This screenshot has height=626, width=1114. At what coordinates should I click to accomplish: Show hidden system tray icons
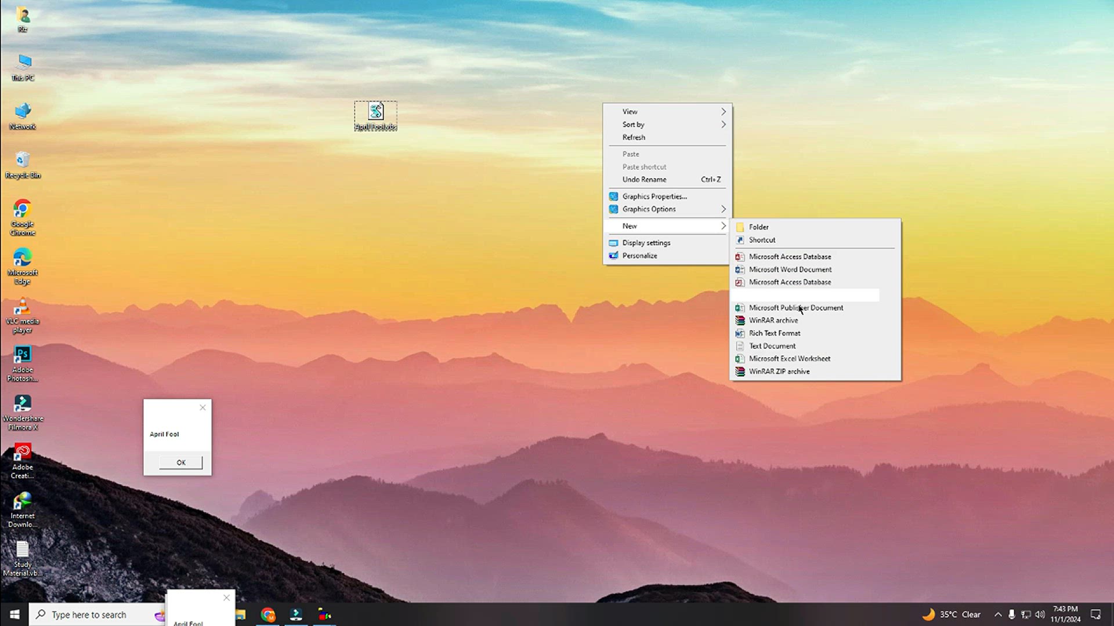(x=997, y=614)
